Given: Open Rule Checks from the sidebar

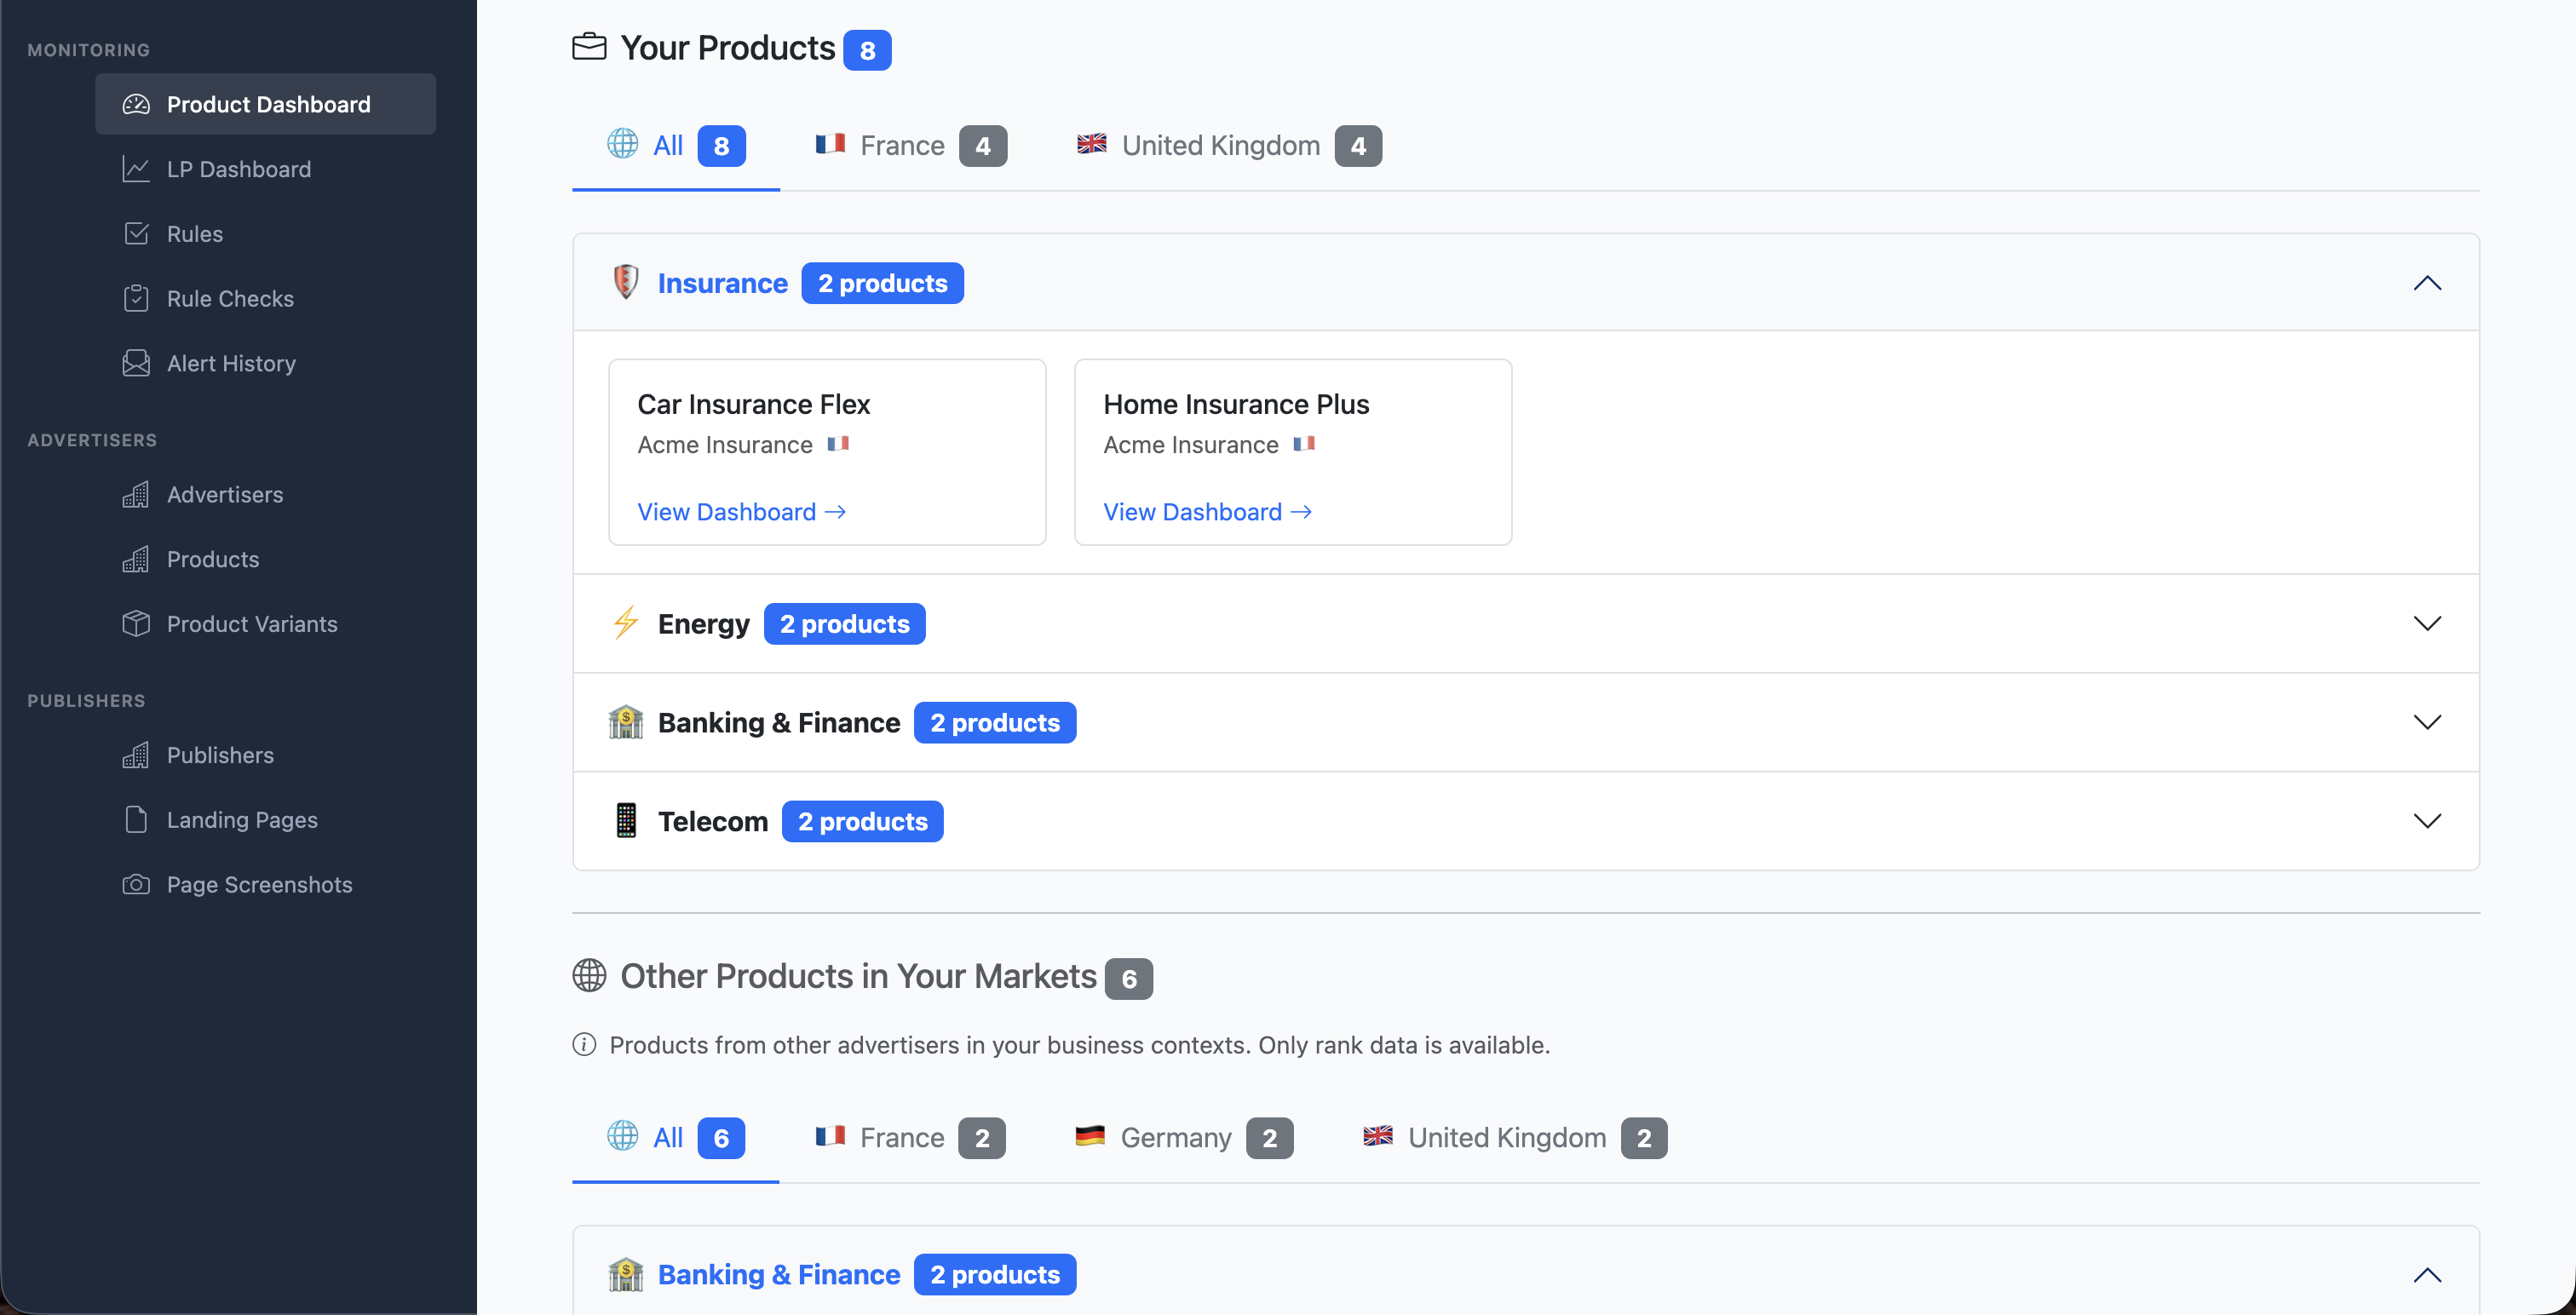Looking at the screenshot, I should (230, 298).
